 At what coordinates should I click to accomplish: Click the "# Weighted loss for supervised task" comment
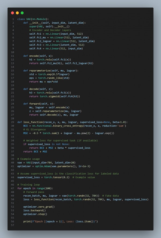point(60,140)
